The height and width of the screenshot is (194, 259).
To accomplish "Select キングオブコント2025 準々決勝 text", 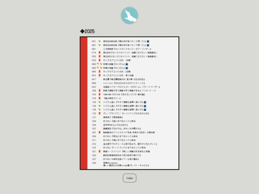I will click(118, 75).
